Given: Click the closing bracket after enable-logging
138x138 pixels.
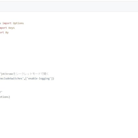Looking at the screenshot, I should (x=52, y=78).
